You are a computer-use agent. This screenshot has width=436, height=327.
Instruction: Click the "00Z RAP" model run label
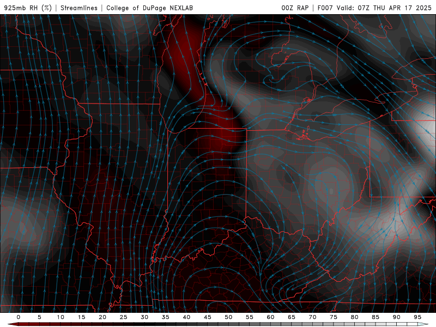pyautogui.click(x=295, y=8)
